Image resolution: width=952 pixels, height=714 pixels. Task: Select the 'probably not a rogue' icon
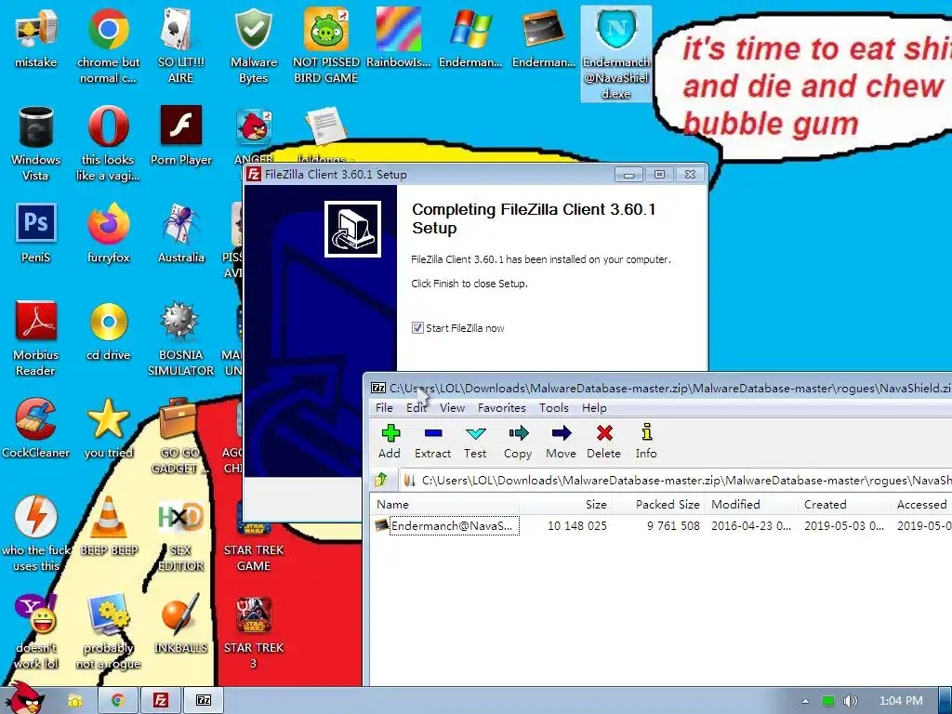coord(108,632)
